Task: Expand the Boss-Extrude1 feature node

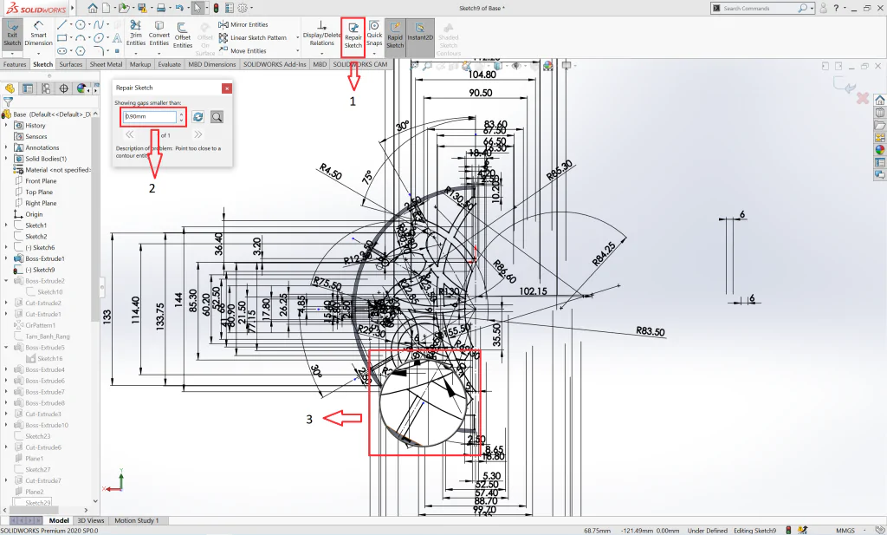Action: tap(6, 258)
